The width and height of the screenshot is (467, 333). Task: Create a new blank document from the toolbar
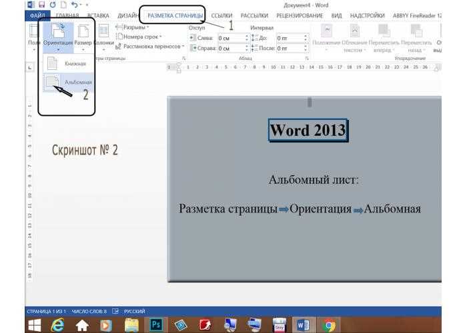coord(63,5)
